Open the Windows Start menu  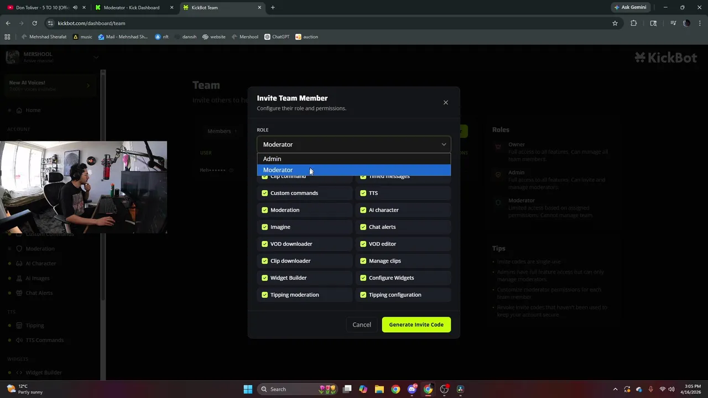[x=248, y=389]
